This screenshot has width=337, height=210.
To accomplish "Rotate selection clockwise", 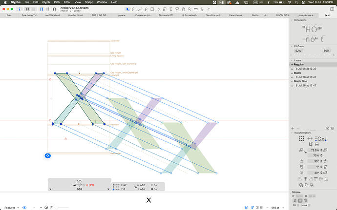I will click(325, 161).
